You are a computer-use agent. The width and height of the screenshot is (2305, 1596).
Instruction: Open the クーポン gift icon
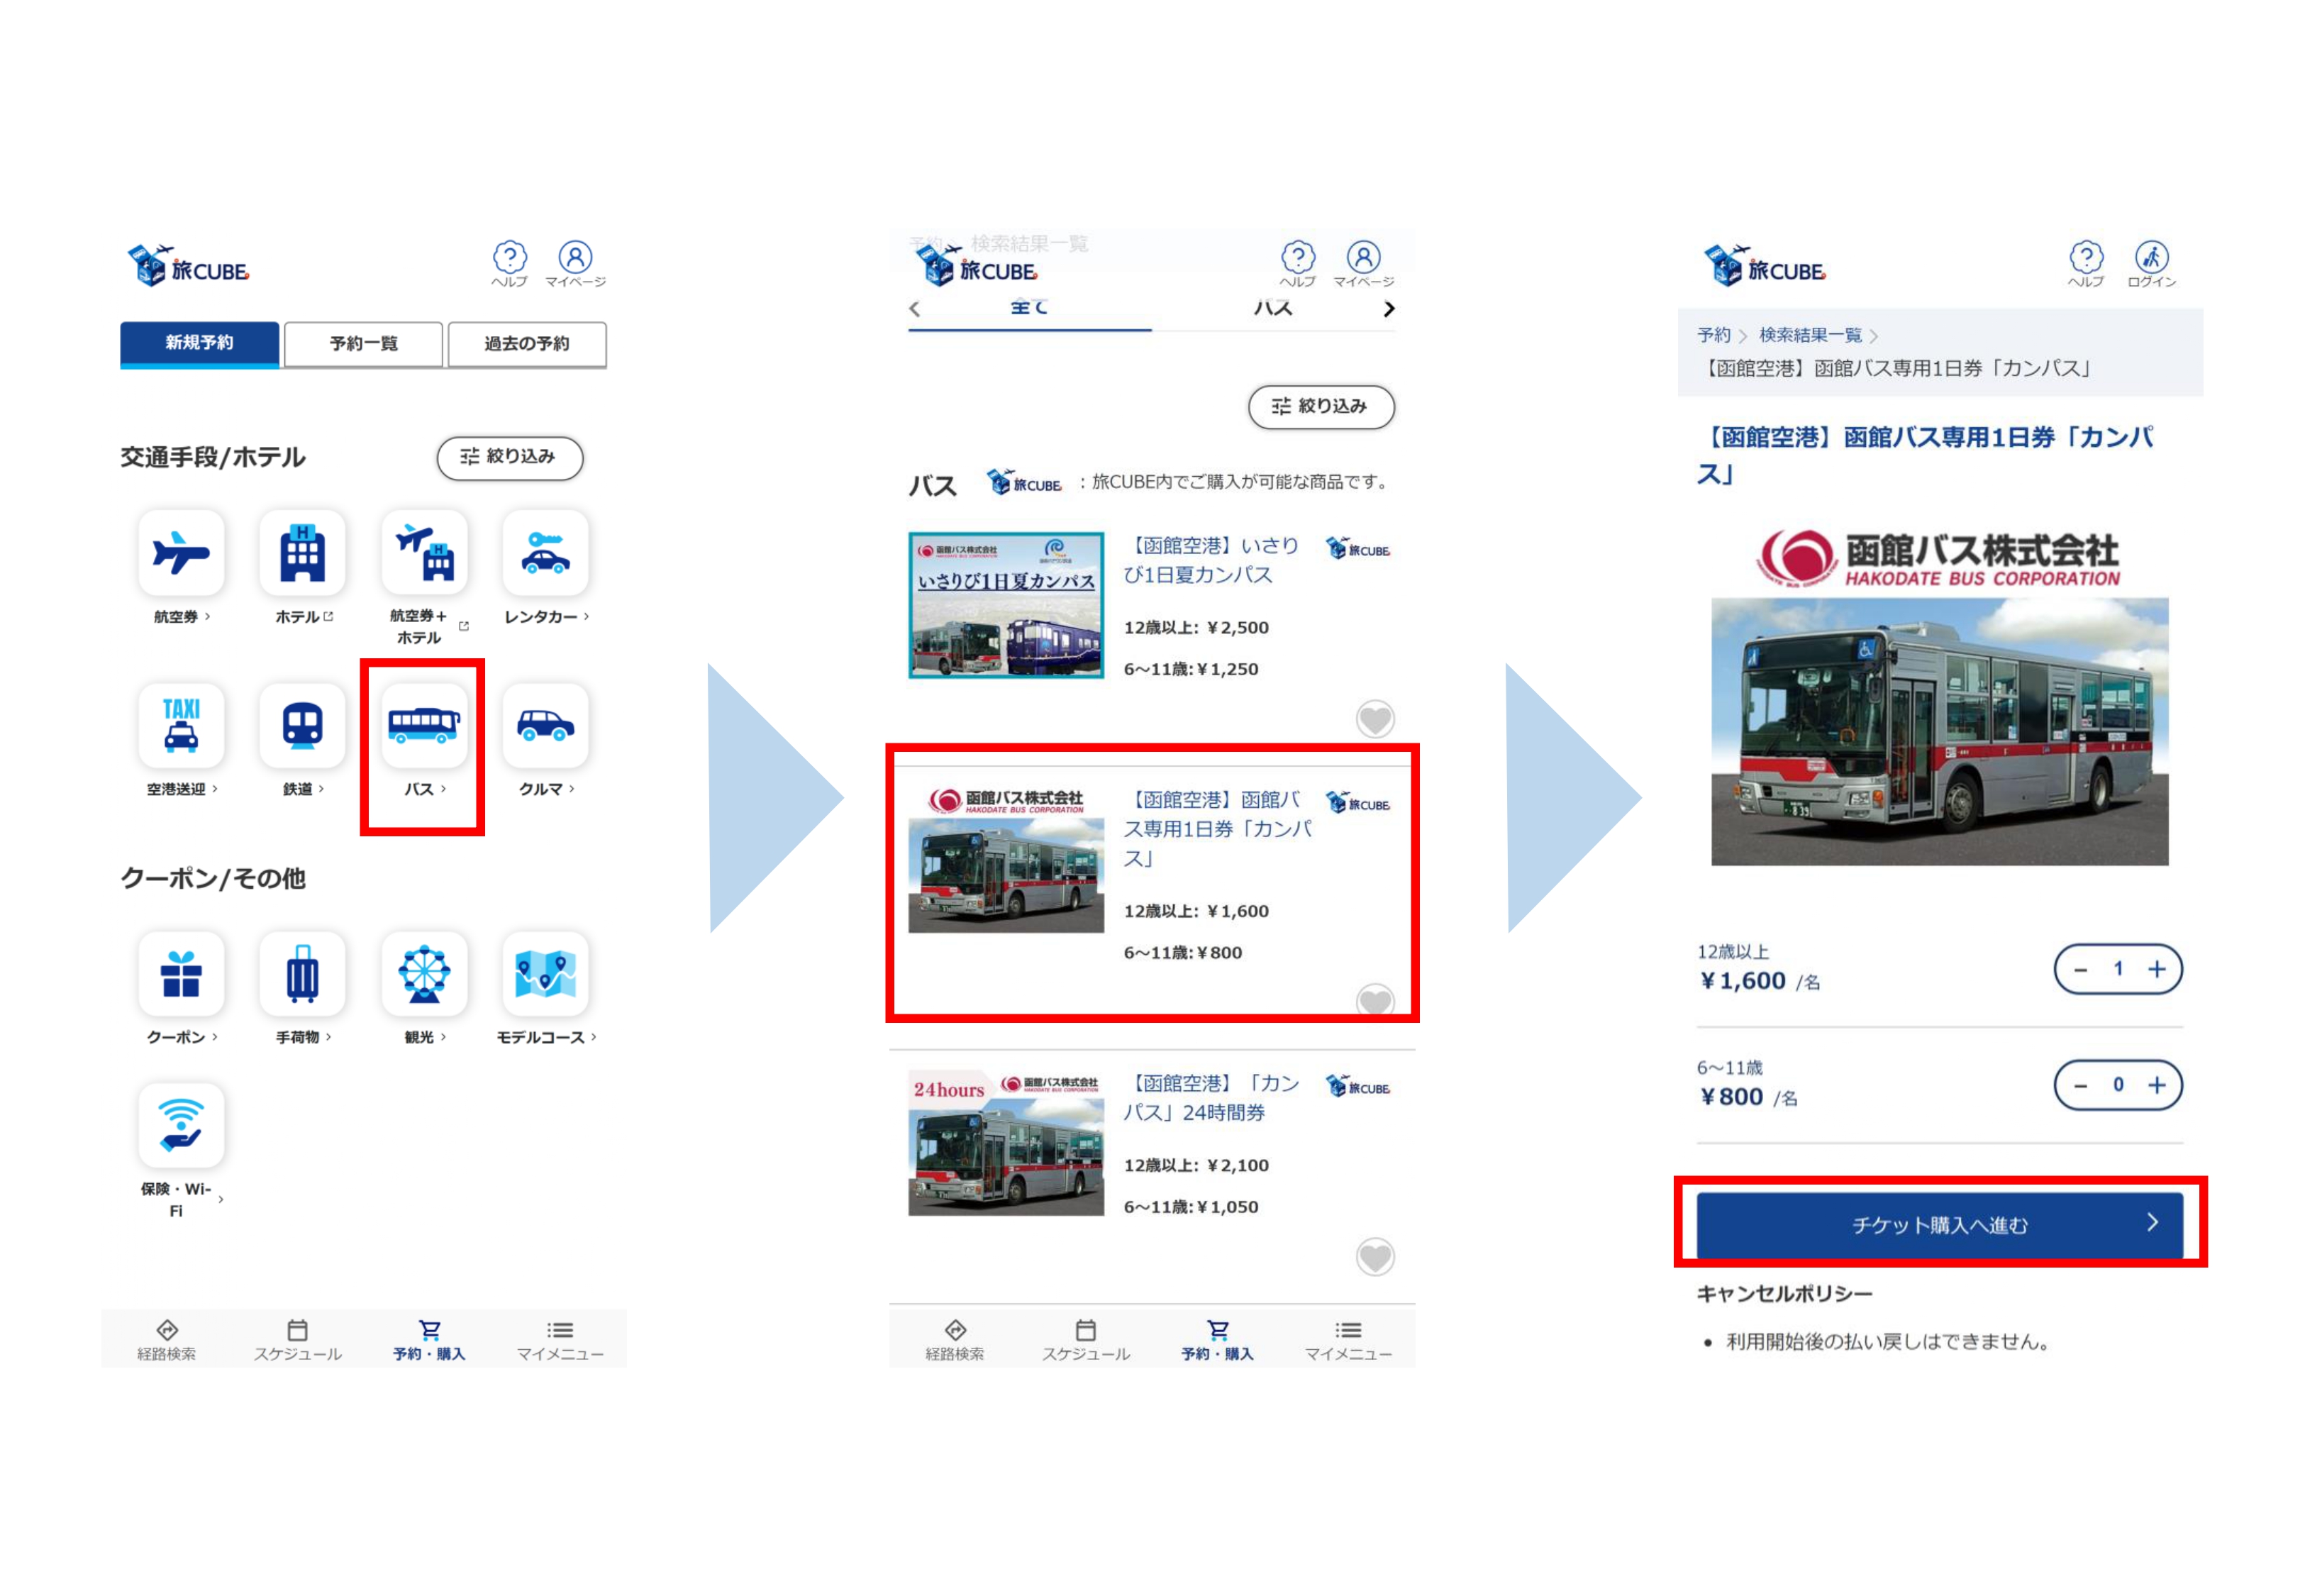[181, 974]
